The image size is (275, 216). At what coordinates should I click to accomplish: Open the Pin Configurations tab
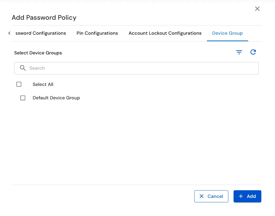pos(97,33)
